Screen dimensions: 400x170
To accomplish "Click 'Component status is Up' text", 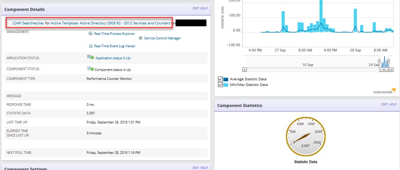I will tap(112, 69).
